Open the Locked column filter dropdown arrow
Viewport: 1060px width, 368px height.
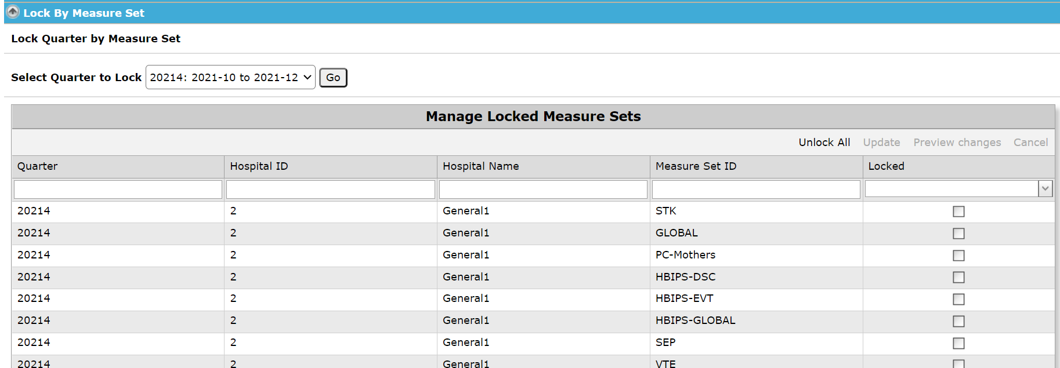click(1045, 188)
